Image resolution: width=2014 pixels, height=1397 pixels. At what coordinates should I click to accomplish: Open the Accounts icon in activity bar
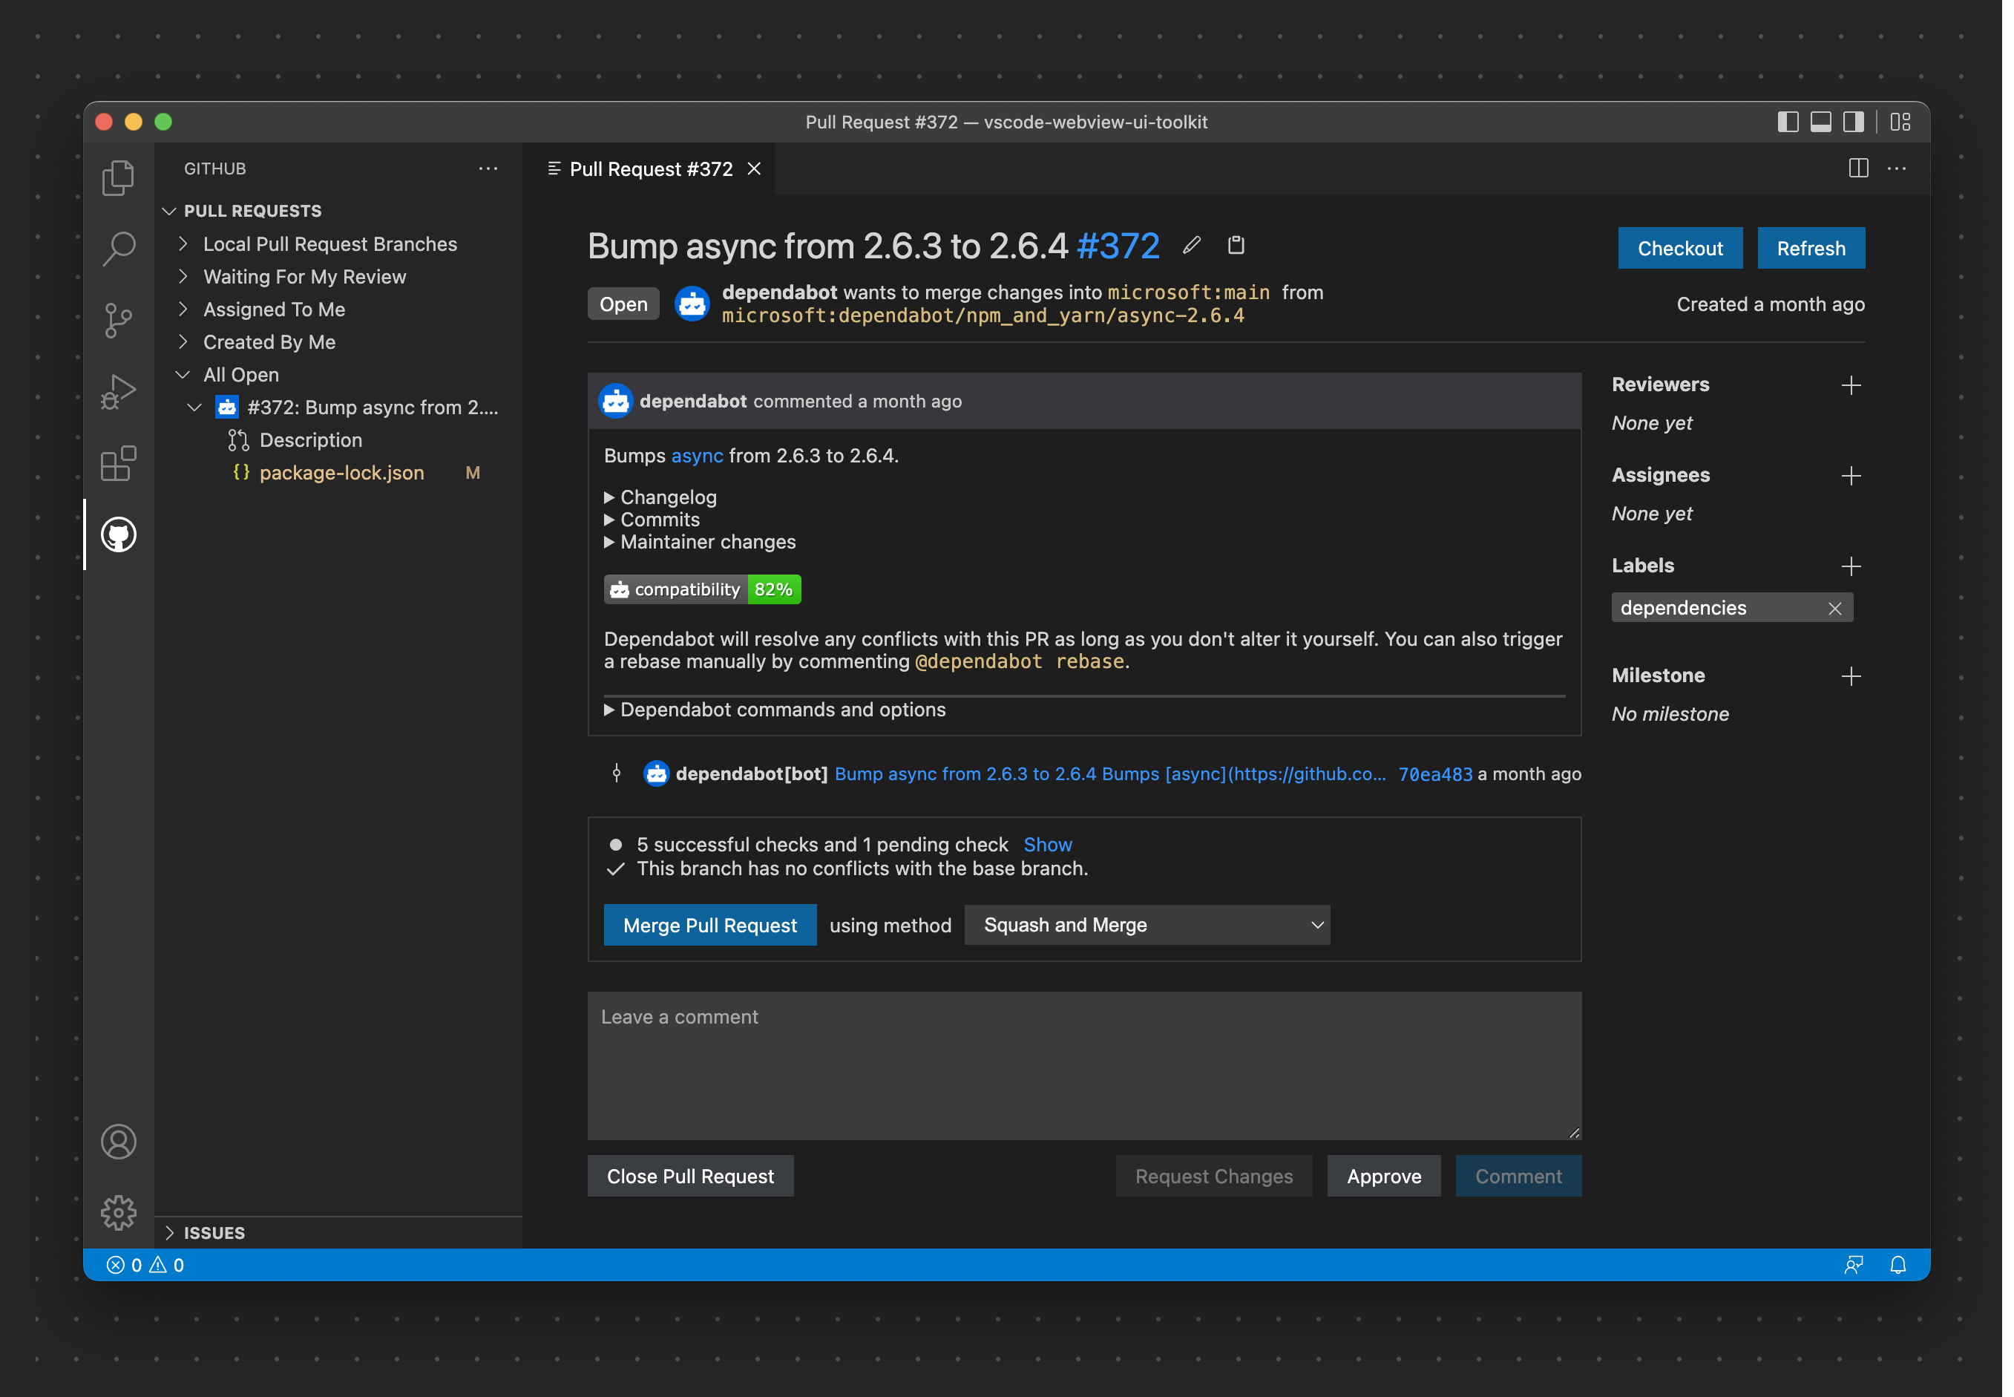coord(119,1142)
